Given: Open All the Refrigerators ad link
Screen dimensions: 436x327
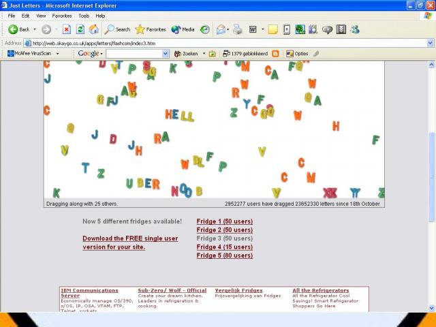Looking at the screenshot, I should pyautogui.click(x=321, y=290).
